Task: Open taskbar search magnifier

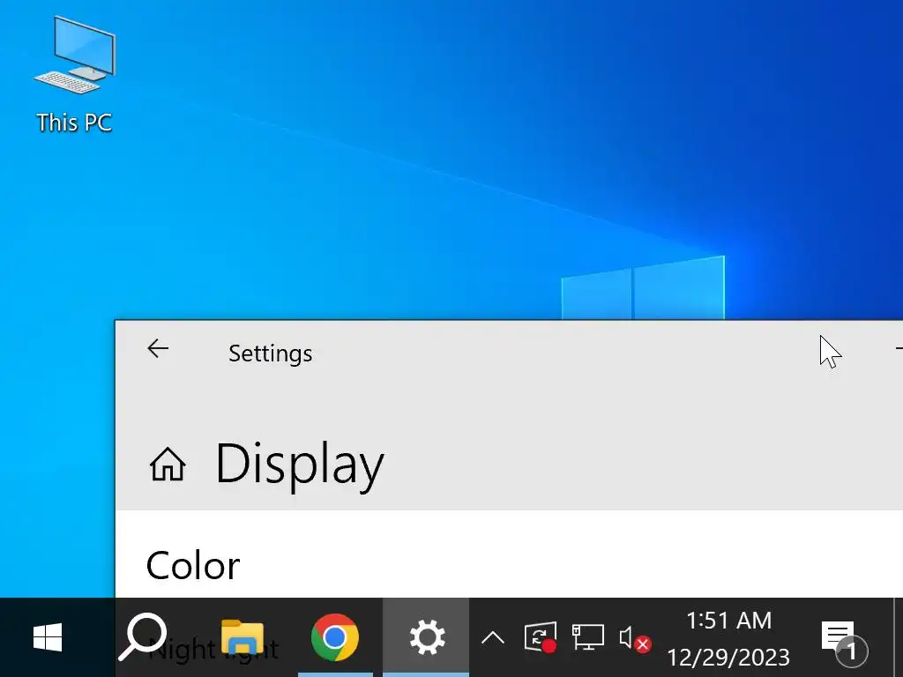Action: click(143, 637)
